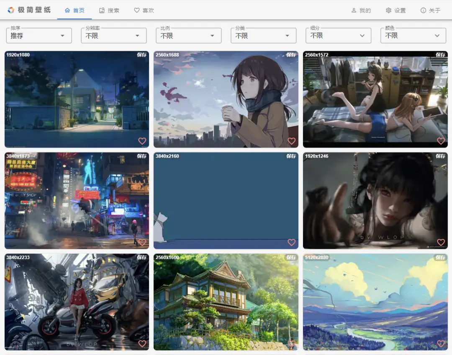The height and width of the screenshot is (355, 452).
Task: Expand the 比例 aspect ratio dropdown
Action: [188, 36]
